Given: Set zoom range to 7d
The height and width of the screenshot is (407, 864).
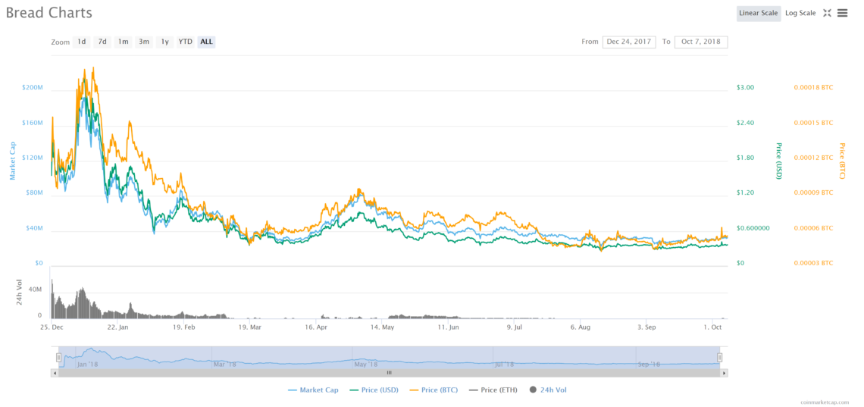Looking at the screenshot, I should [x=102, y=42].
